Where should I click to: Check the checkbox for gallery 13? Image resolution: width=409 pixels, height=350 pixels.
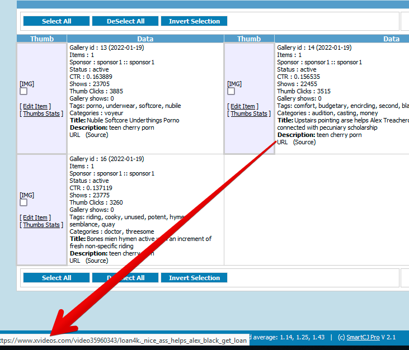click(x=23, y=91)
